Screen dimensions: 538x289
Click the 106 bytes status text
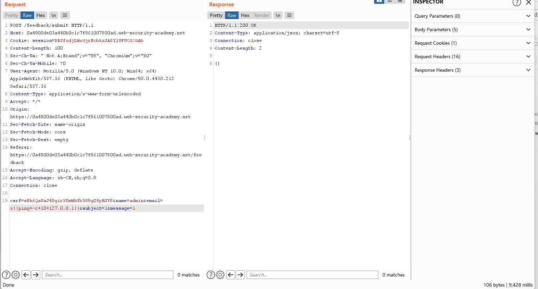point(494,285)
